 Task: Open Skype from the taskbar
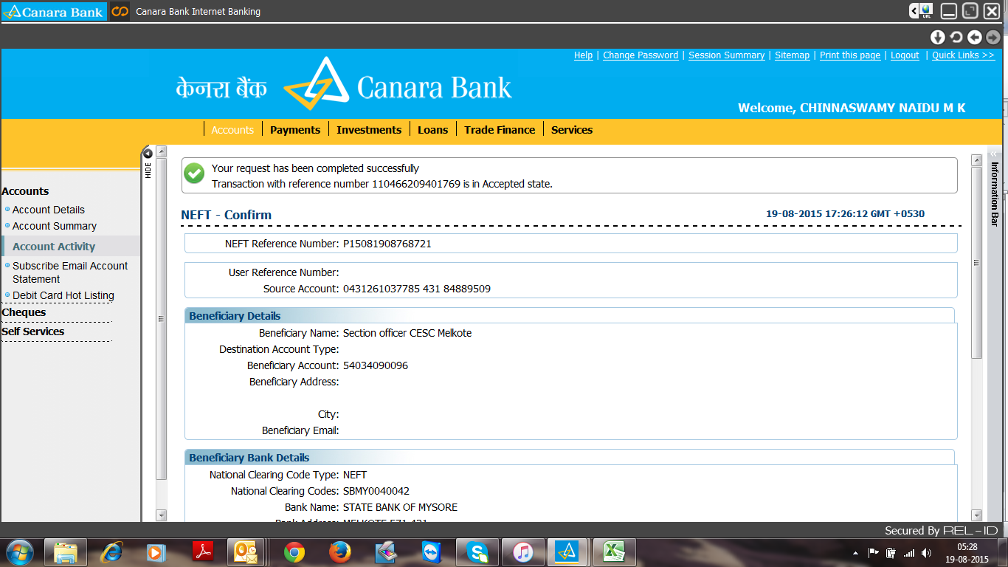(x=477, y=552)
